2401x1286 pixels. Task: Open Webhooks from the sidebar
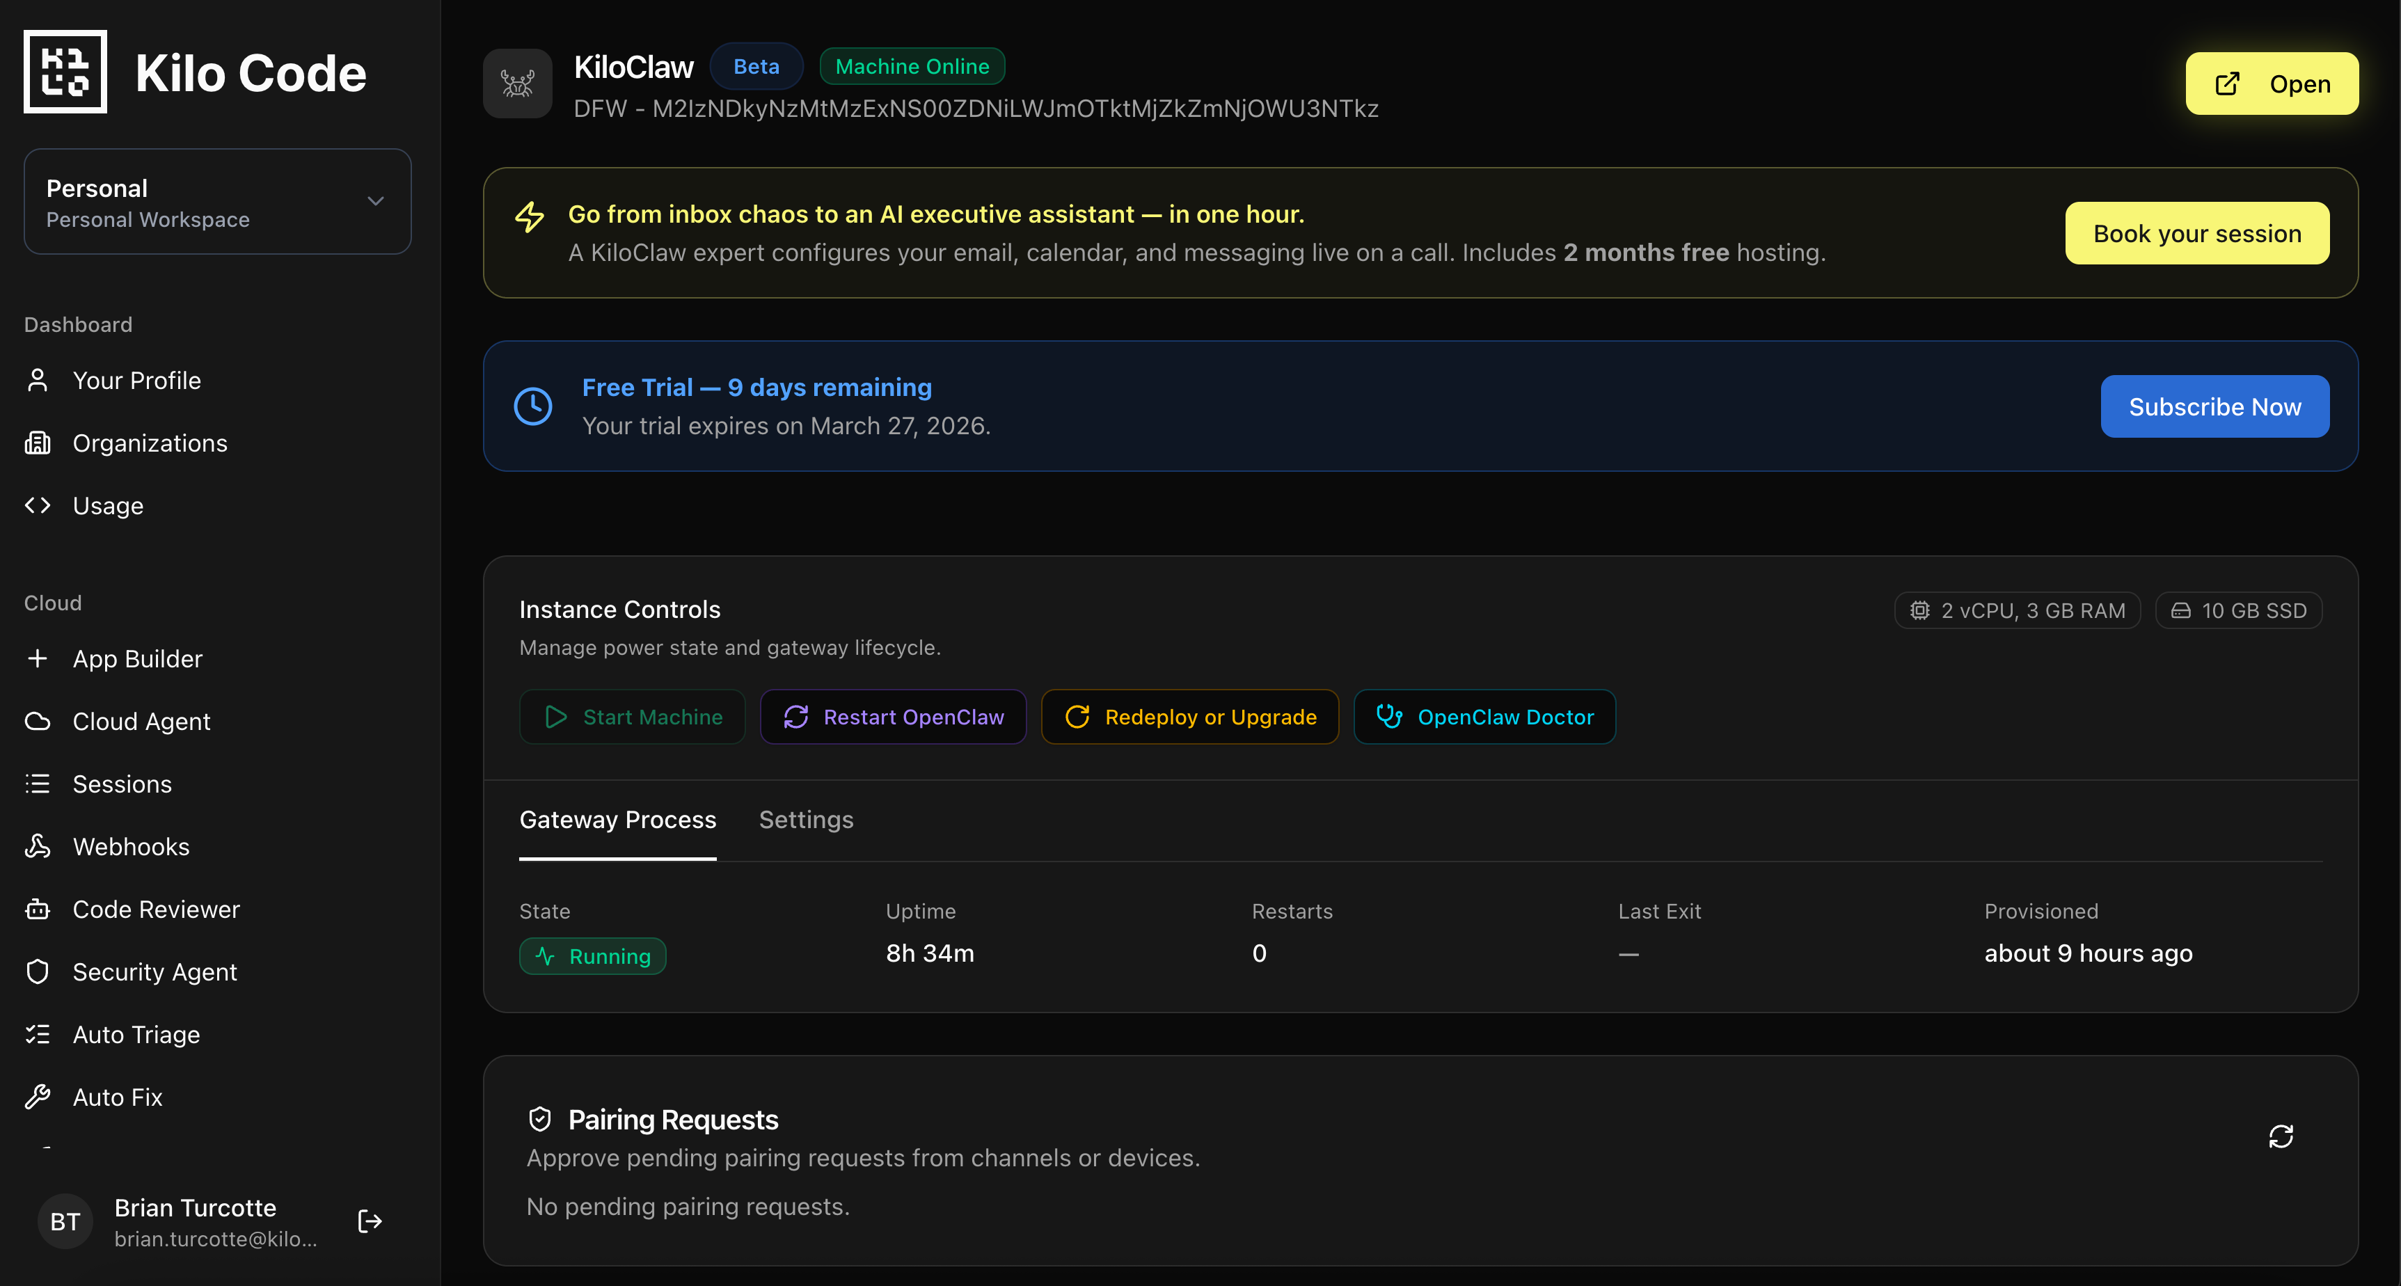[x=131, y=846]
